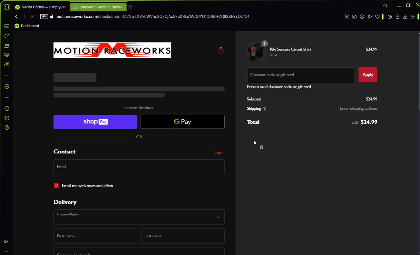Pay with the Shop Pay button
Viewport: 420px width, 255px height.
click(95, 122)
